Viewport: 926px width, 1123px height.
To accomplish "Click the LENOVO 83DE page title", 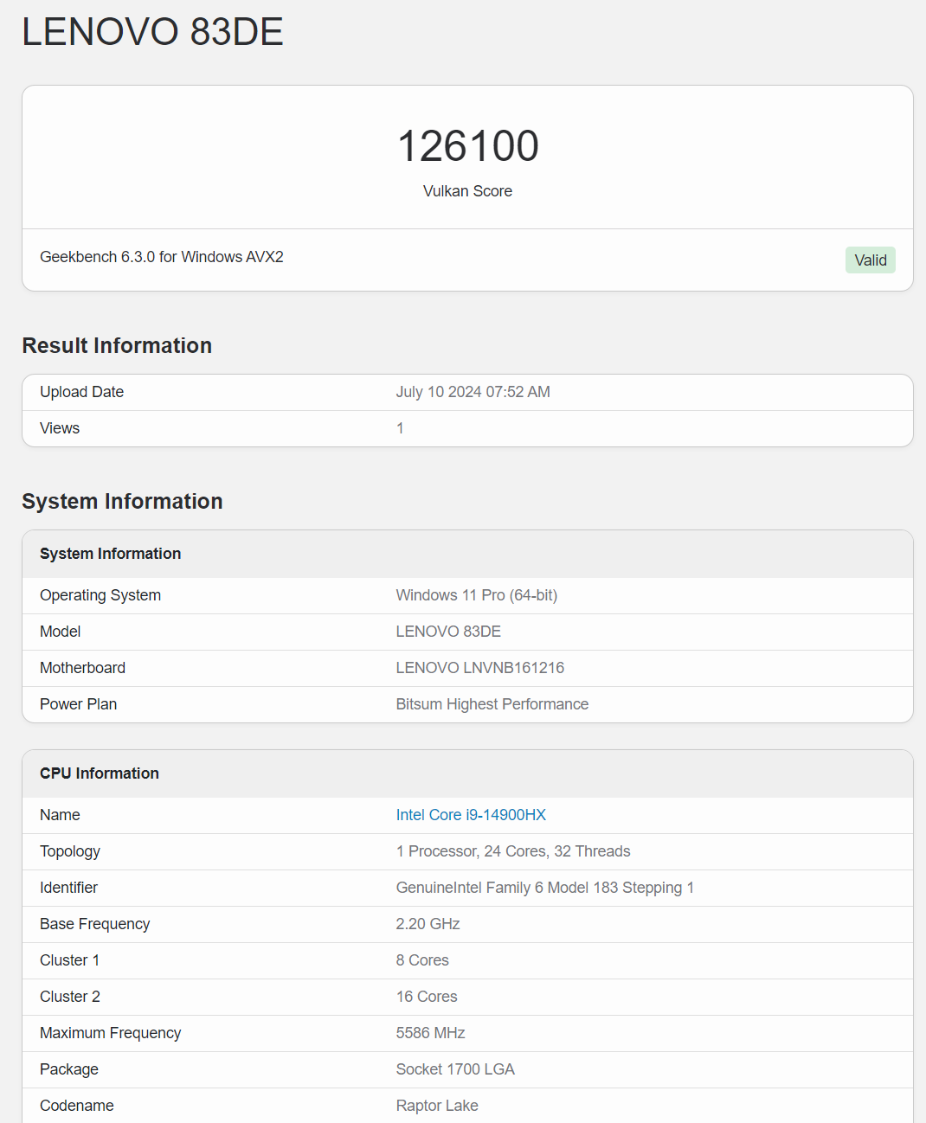I will (152, 32).
